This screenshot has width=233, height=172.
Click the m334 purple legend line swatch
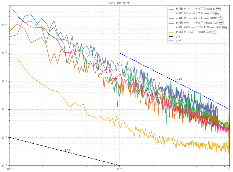(x=171, y=18)
